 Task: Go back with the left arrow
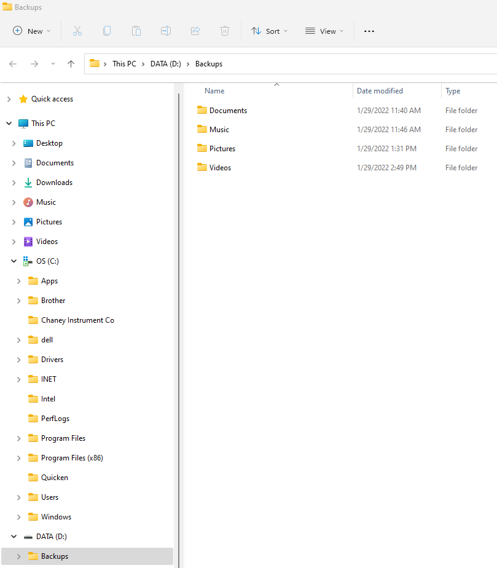click(13, 64)
